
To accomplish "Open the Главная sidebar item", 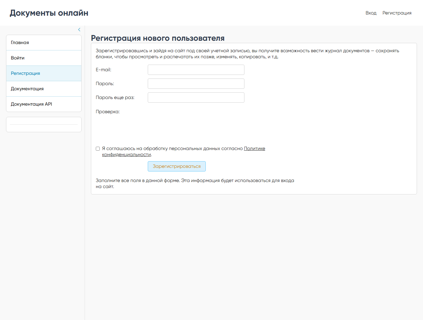I will pos(44,43).
